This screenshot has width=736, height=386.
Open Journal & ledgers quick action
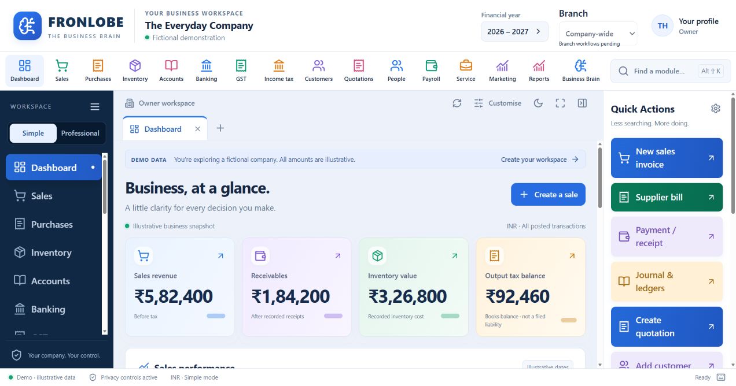click(x=667, y=281)
